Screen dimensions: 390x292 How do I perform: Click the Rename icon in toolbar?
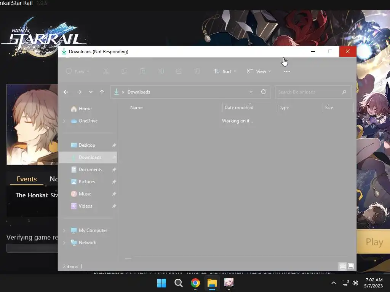(x=161, y=71)
